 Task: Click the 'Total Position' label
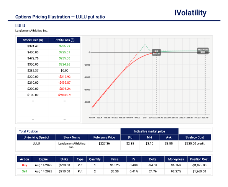coord(28,131)
